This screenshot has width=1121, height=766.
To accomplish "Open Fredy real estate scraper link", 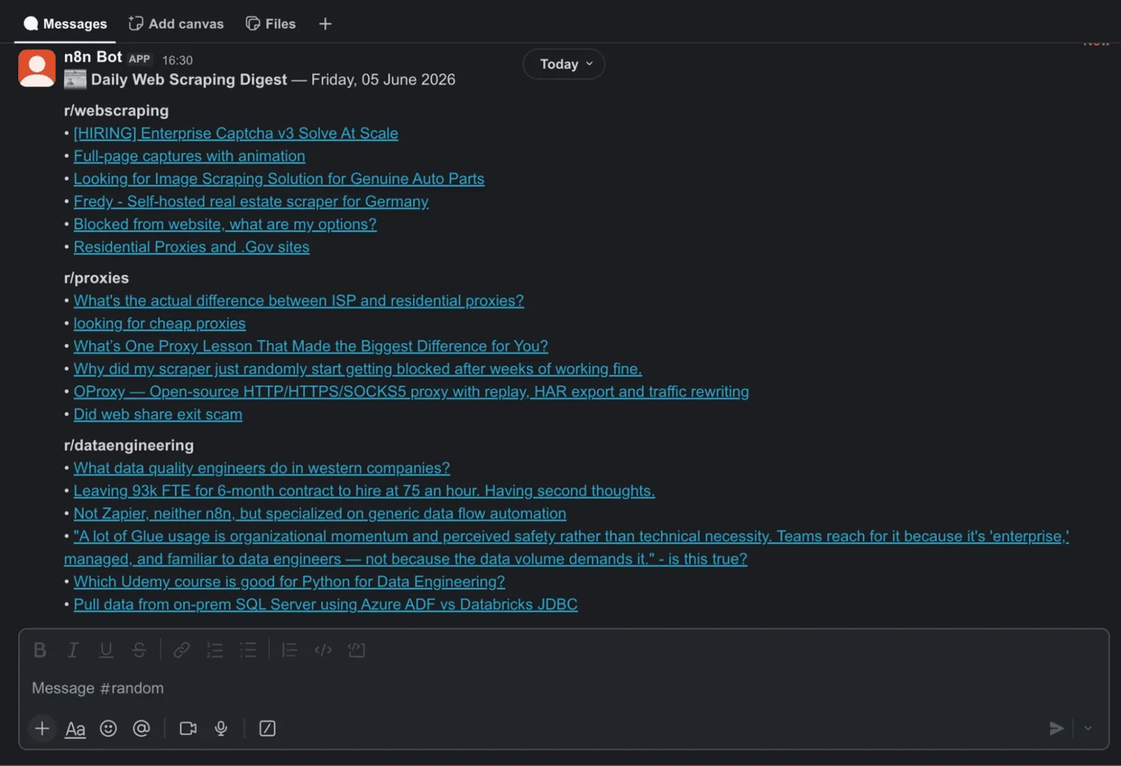I will click(x=251, y=202).
